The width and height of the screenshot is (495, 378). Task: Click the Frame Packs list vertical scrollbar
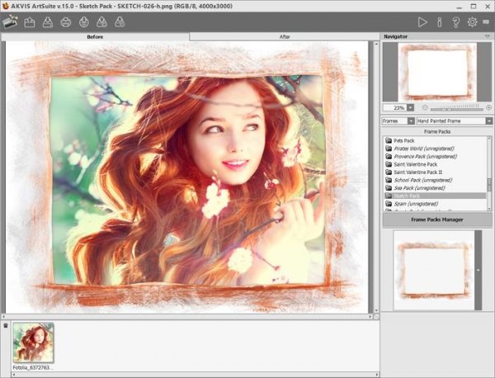[489, 173]
